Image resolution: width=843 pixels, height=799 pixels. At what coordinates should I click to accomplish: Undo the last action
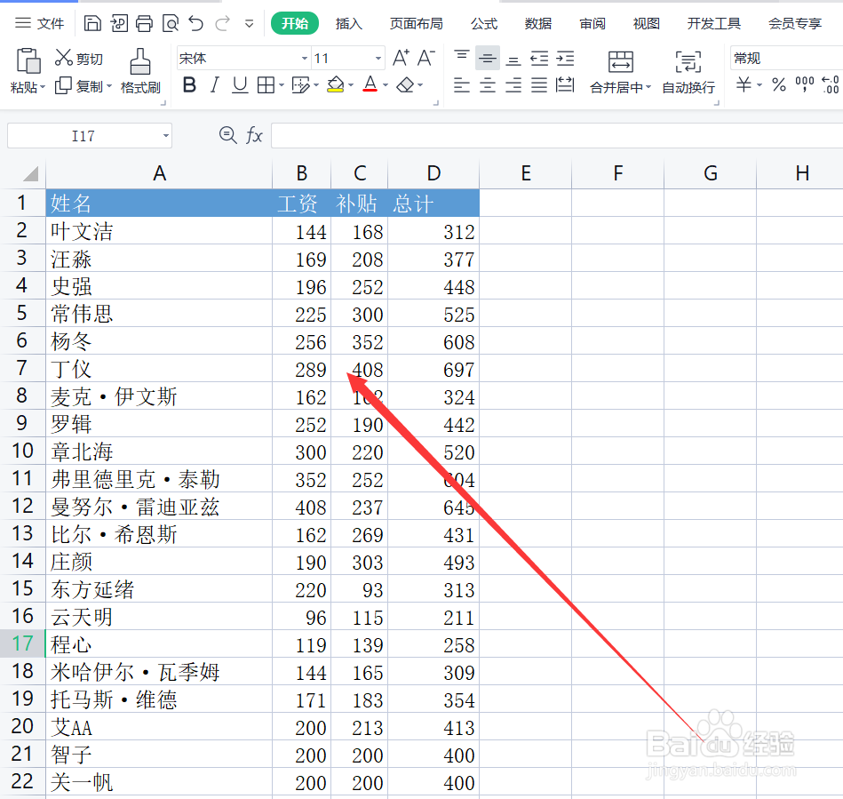pos(196,24)
